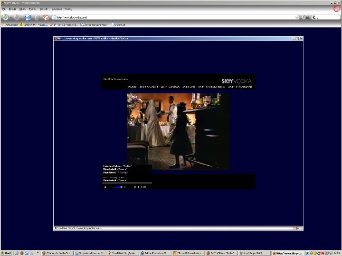Open the Windows Start menu
This screenshot has width=342, height=256.
[6, 253]
